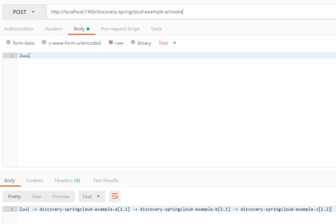
Task: Open the Tests tab
Action: [x=156, y=29]
